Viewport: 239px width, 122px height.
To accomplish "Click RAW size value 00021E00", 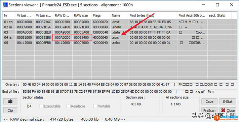I will pos(81,27).
